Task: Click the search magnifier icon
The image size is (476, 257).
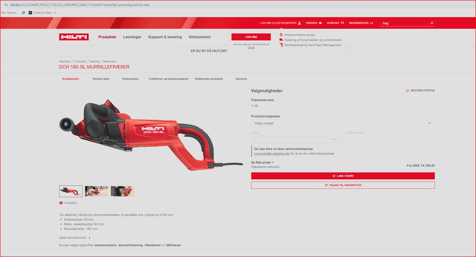Action: click(432, 23)
